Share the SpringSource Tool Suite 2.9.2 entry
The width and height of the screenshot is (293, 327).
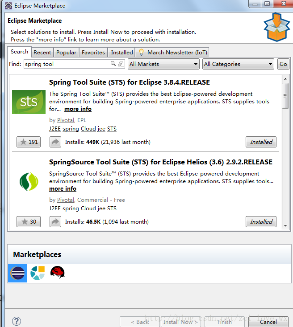[55, 222]
